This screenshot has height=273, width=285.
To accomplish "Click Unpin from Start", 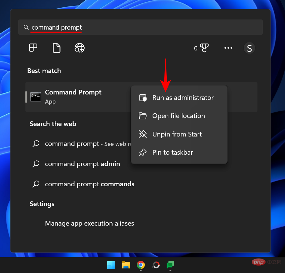I will pos(177,134).
